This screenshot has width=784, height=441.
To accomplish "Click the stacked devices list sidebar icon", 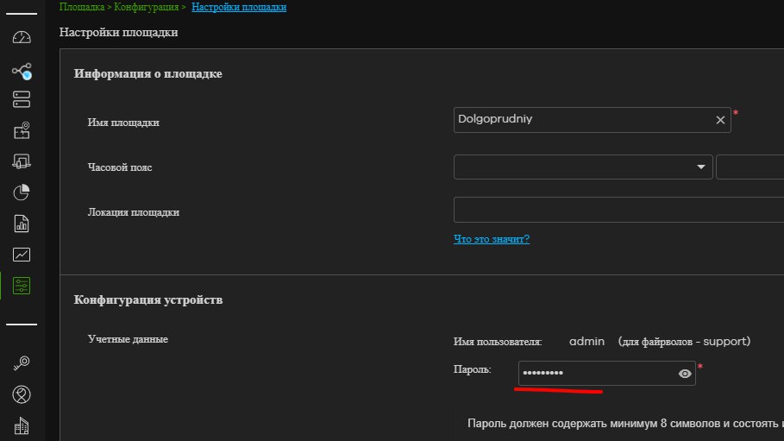I will tap(22, 100).
